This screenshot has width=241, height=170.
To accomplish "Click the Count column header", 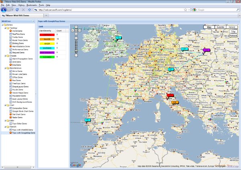I will click(x=60, y=31).
